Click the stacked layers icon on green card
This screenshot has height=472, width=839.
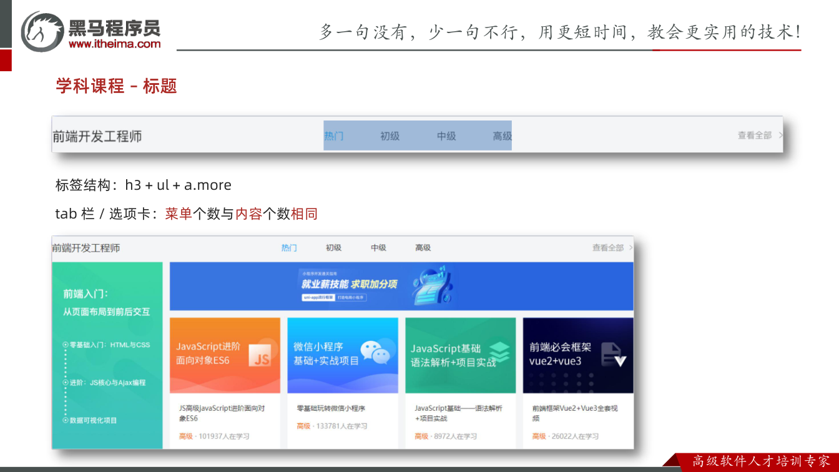click(x=499, y=352)
